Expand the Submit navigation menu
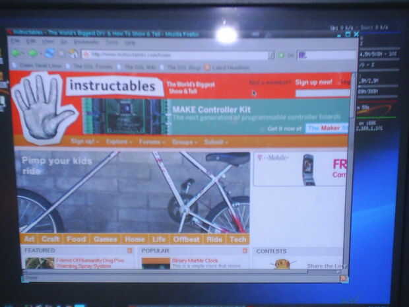The width and height of the screenshot is (409, 307). click(x=216, y=142)
